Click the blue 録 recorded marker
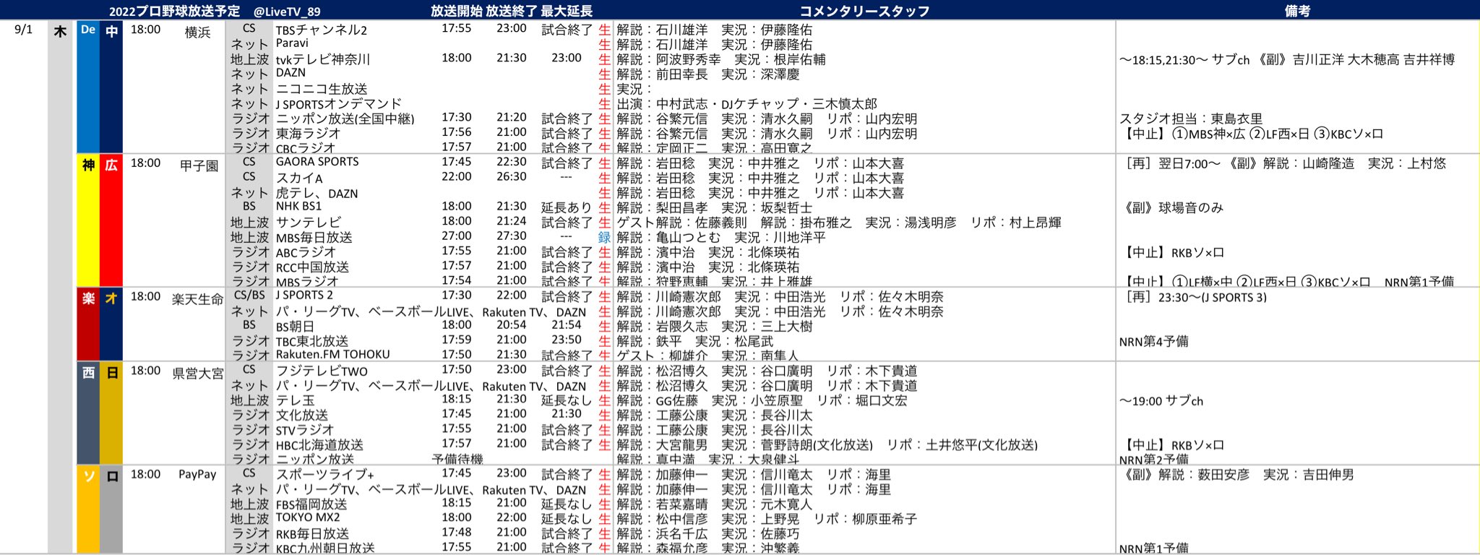The width and height of the screenshot is (1480, 555). pos(604,237)
